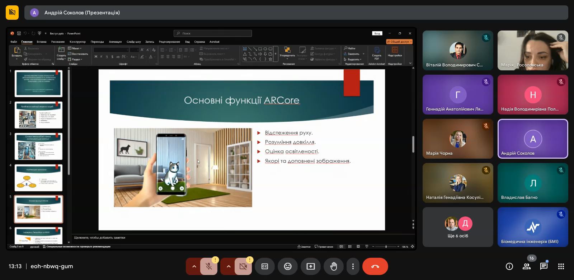The image size is (574, 280).
Task: Select Віталій Володимирович participant tile
Action: tap(458, 50)
